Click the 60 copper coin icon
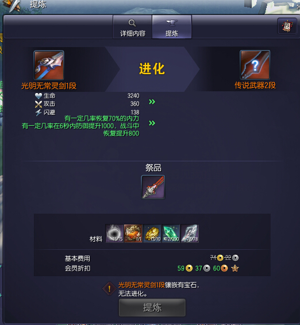 pyautogui.click(x=224, y=268)
